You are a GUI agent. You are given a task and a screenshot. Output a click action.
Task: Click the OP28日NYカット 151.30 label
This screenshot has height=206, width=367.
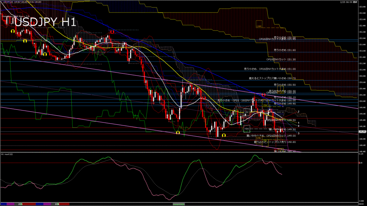pyautogui.click(x=281, y=59)
